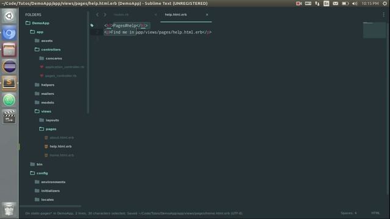
Task: Open pages_controller.rb in sidebar
Action: 58,75
